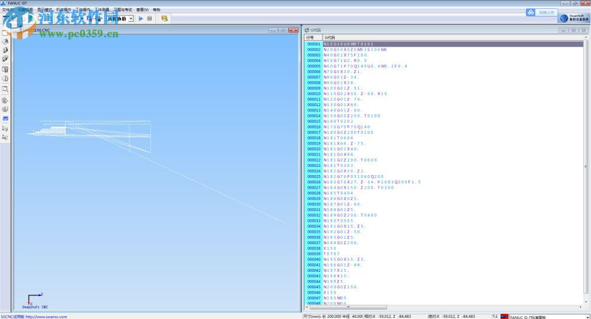
Task: Click the blue play button in toolbar
Action: pos(141,18)
